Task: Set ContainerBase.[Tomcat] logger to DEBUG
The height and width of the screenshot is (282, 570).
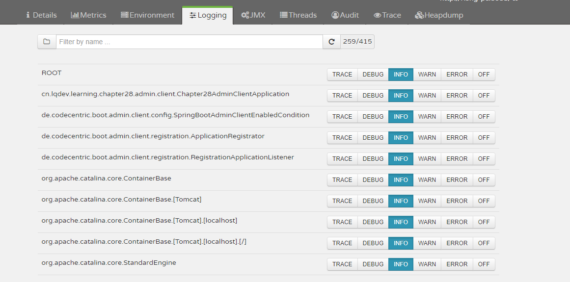Action: tap(373, 201)
